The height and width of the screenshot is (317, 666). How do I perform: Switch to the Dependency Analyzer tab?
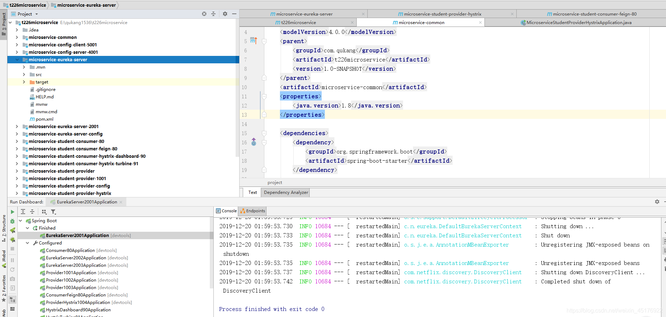(286, 192)
